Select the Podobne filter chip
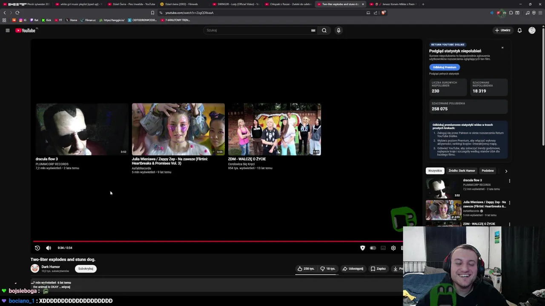 (x=488, y=171)
